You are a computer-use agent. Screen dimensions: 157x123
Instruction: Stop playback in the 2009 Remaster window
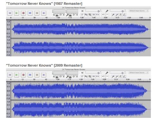(37, 75)
